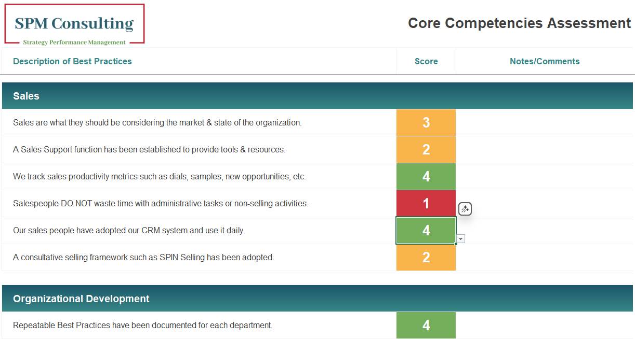The width and height of the screenshot is (635, 339).
Task: Click the SPM Consulting logo
Action: click(x=74, y=23)
